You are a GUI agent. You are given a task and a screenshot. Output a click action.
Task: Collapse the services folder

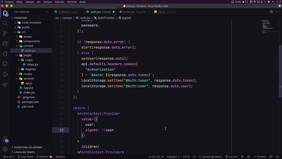pyautogui.click(x=31, y=79)
